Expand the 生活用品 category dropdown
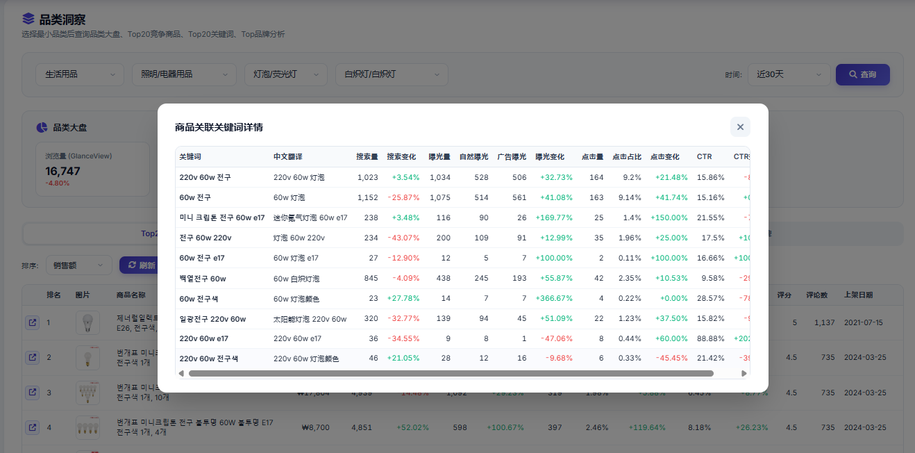 (x=80, y=74)
